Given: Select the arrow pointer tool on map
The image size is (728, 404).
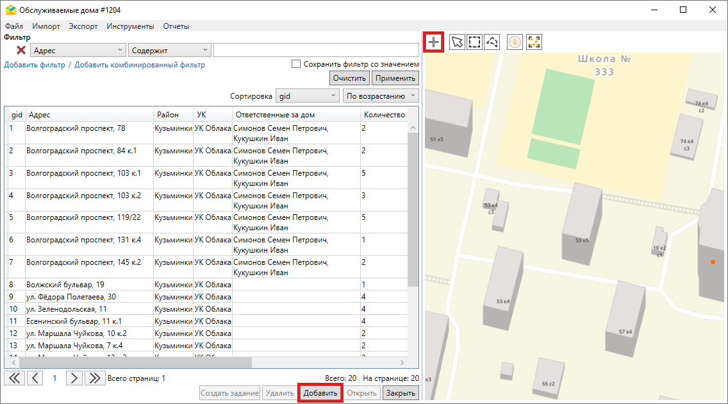Looking at the screenshot, I should pyautogui.click(x=457, y=42).
